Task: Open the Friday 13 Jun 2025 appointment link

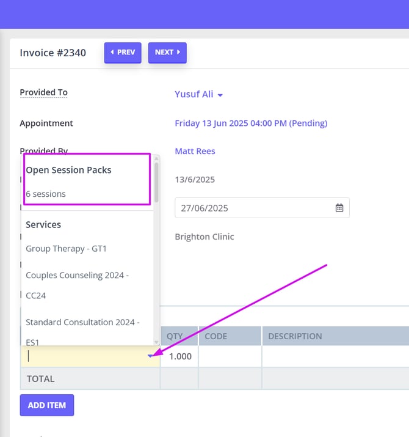Action: pyautogui.click(x=251, y=123)
